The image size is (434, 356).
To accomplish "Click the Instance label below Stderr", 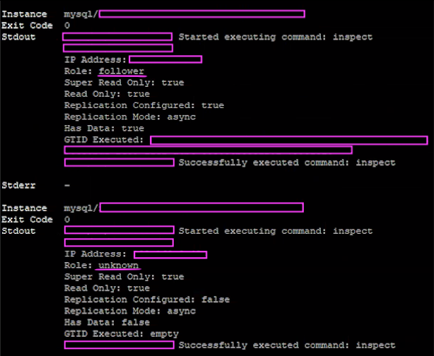I will click(x=24, y=208).
